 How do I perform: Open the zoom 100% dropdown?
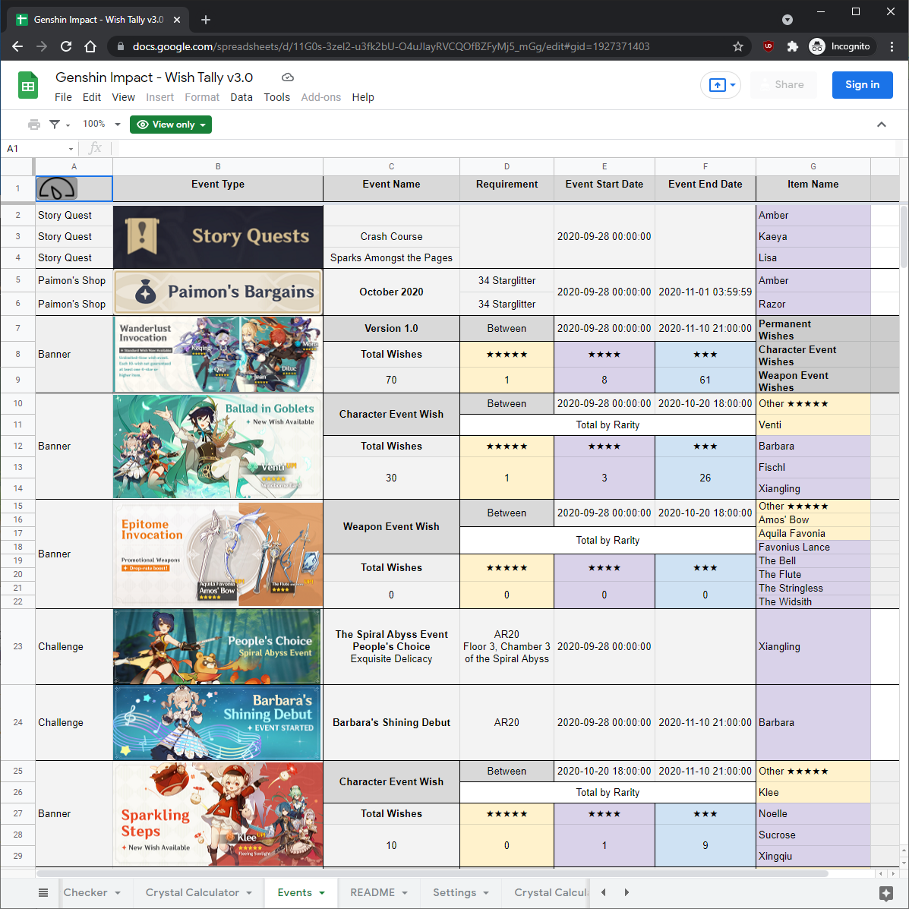tap(101, 124)
